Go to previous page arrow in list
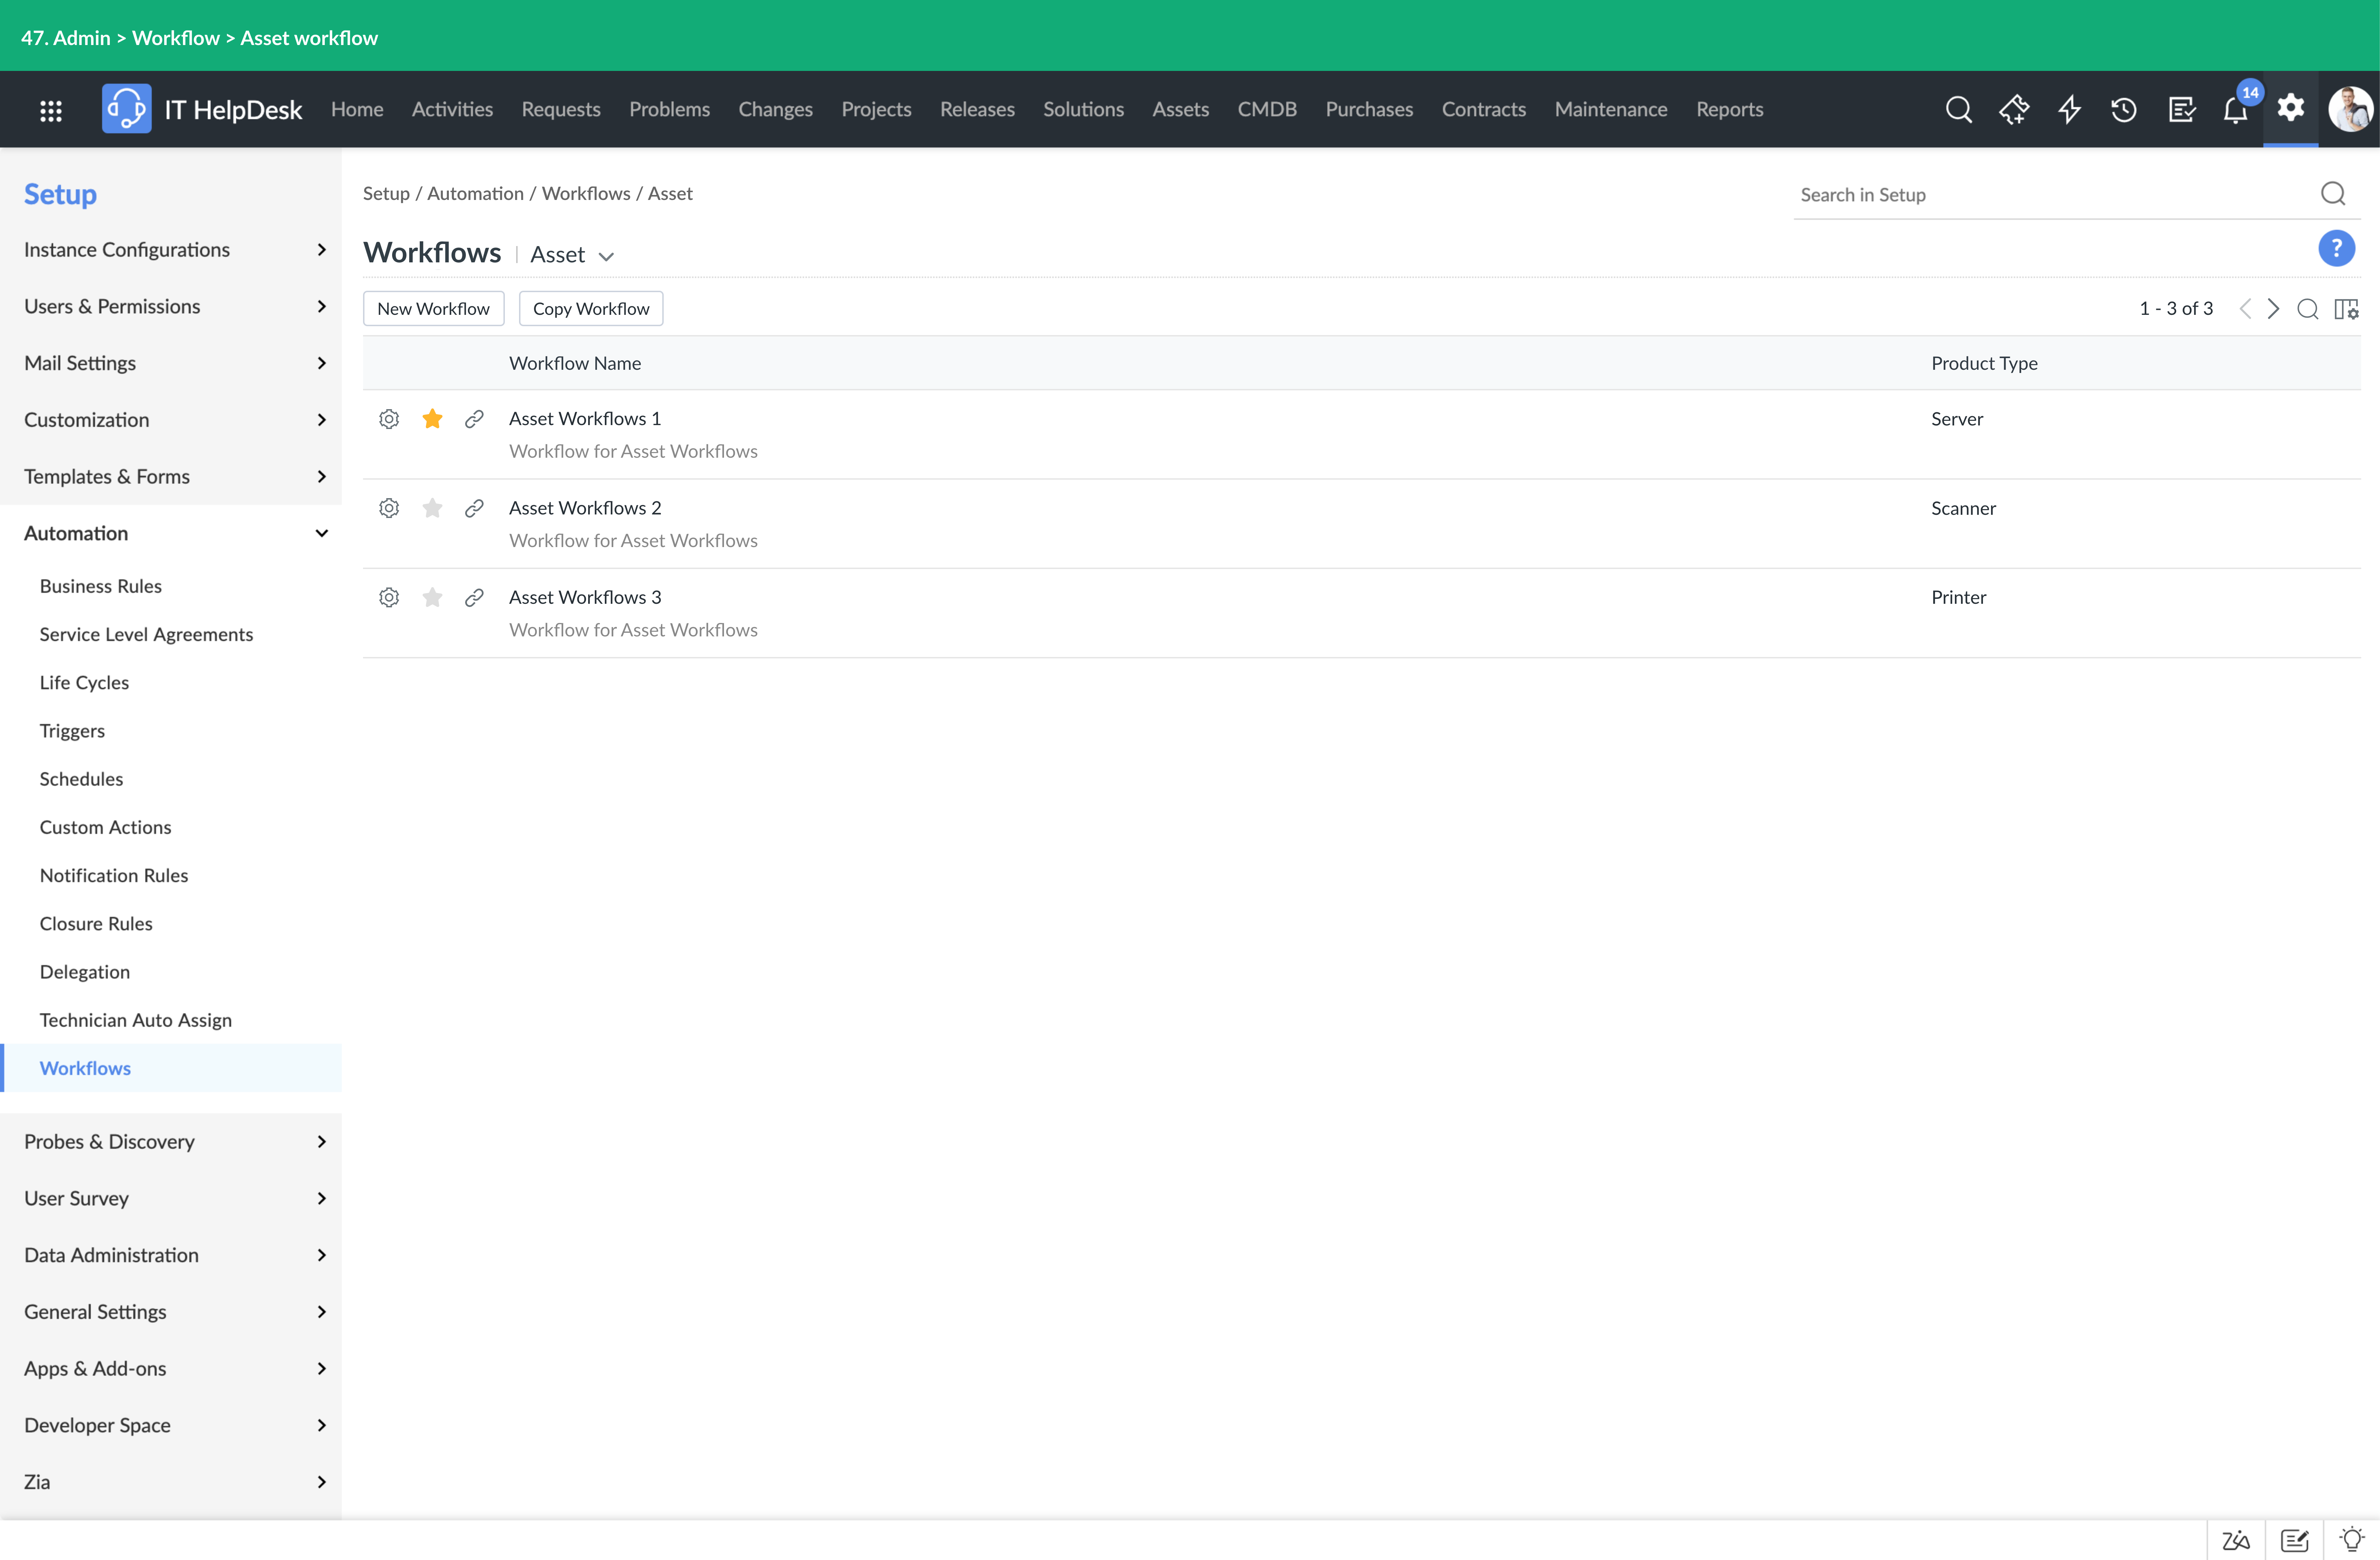2380x1560 pixels. pyautogui.click(x=2245, y=309)
